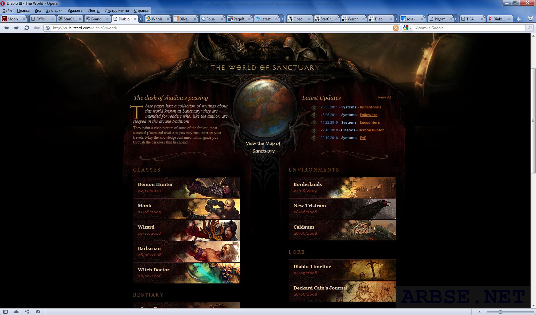The image size is (536, 315).
Task: Open the Demon Hunter class banner
Action: [187, 187]
